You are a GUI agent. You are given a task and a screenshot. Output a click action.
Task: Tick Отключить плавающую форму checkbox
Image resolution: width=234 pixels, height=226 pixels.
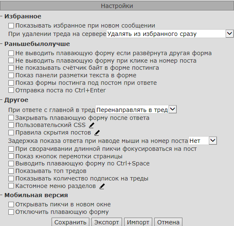11,212
